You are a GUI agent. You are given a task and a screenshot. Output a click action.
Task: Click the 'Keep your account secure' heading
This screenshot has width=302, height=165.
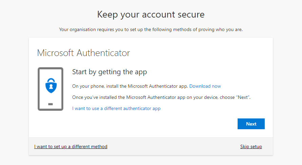[x=151, y=15]
